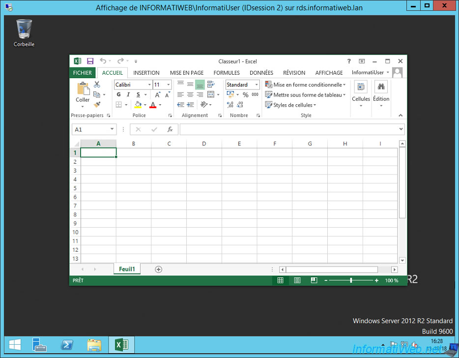The height and width of the screenshot is (358, 459).
Task: Switch to Page Break Preview
Action: click(314, 280)
